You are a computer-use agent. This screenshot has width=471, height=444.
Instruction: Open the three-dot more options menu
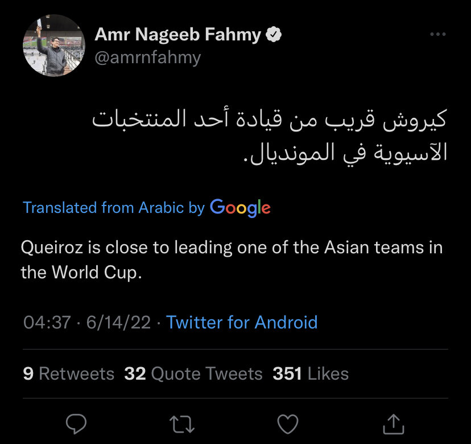tap(437, 35)
